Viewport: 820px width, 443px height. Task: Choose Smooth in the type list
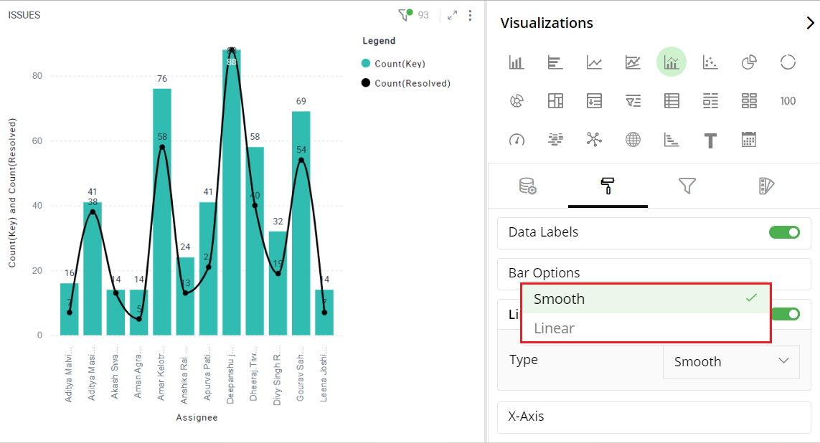click(646, 299)
